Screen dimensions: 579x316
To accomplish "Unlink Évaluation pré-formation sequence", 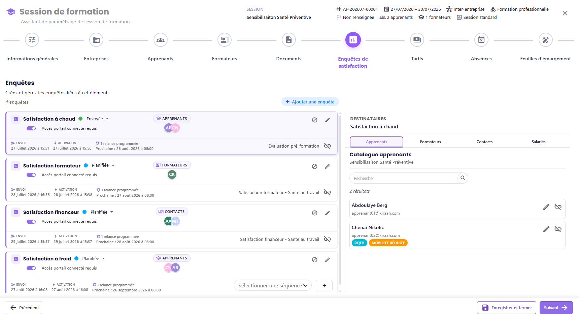I will (x=327, y=146).
